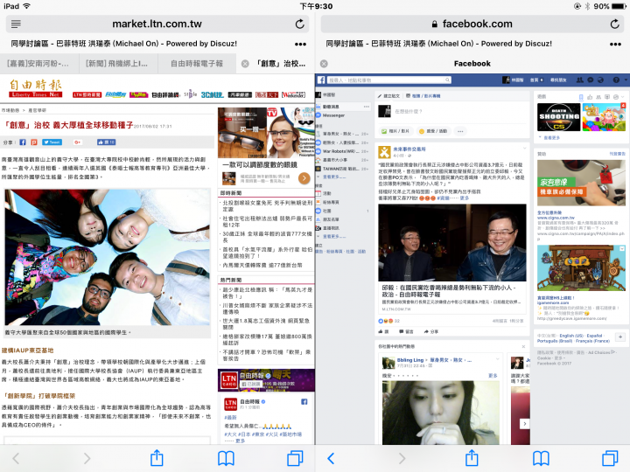Click the post composer text box
The height and width of the screenshot is (472, 630).
452,112
